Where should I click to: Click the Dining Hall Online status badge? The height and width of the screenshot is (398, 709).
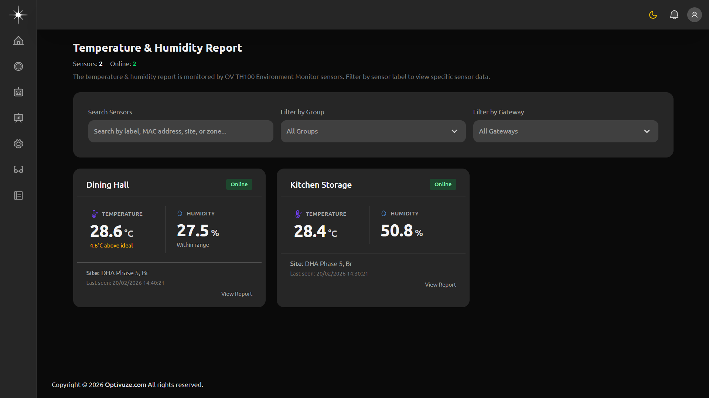click(x=239, y=184)
